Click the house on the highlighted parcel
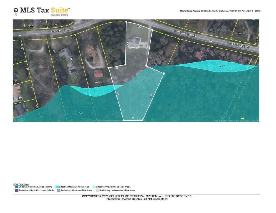 point(134,43)
